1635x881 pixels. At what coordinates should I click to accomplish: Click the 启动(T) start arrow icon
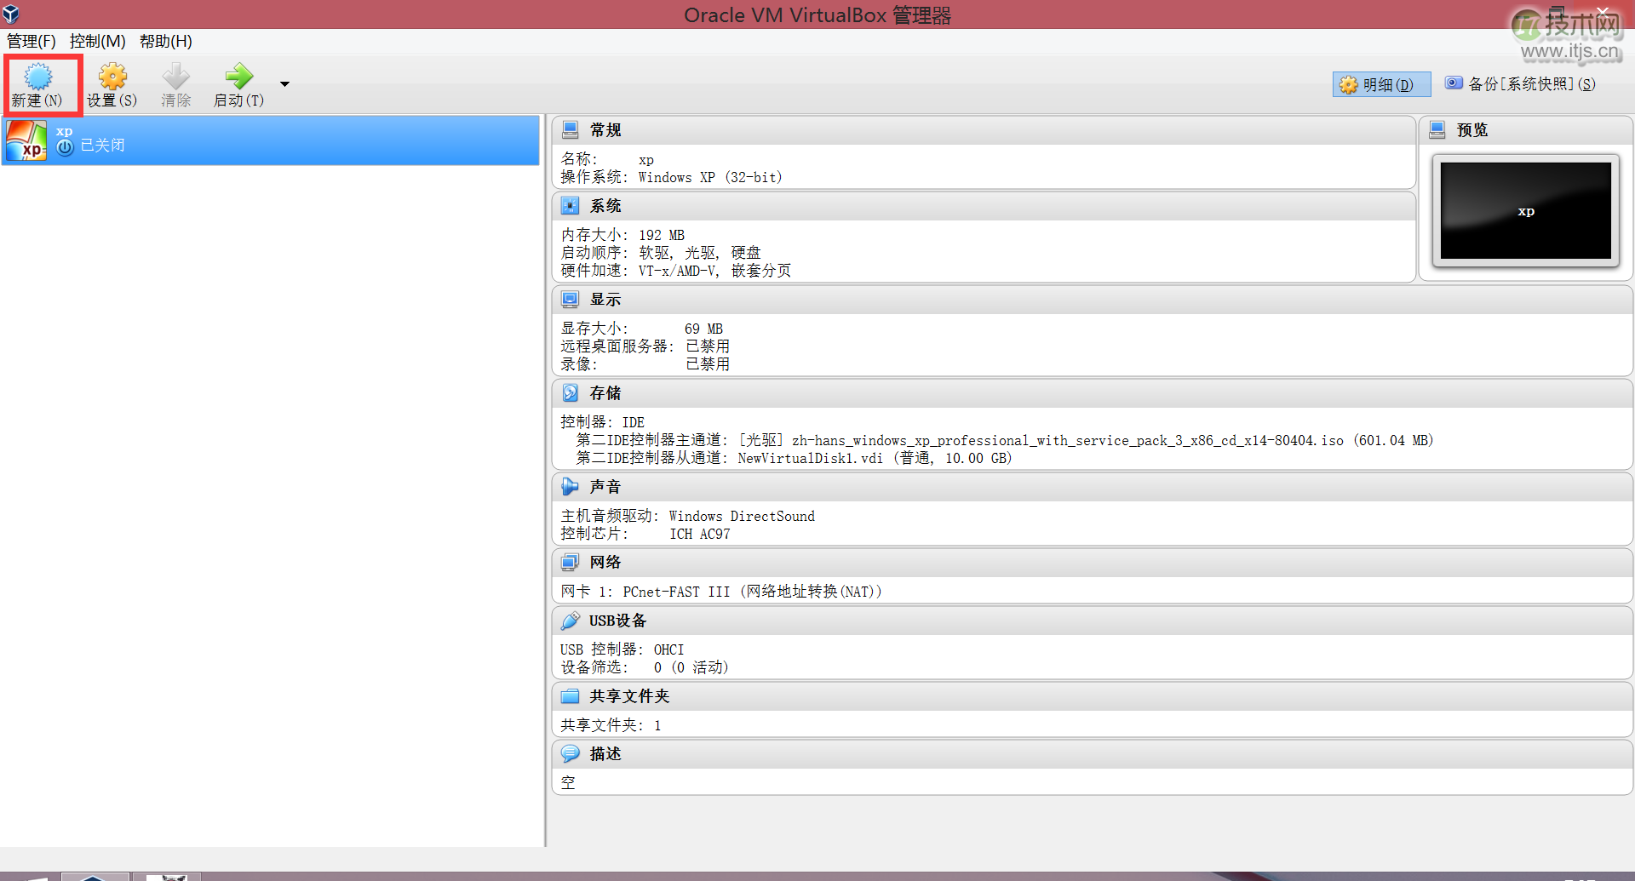(x=238, y=77)
